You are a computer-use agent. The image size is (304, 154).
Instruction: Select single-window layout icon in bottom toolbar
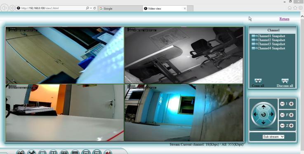click(x=42, y=152)
